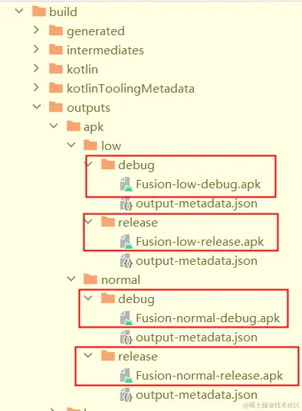Image resolution: width=302 pixels, height=411 pixels.
Task: Click the JSON icon of the last output-metadata.json
Action: [x=126, y=395]
